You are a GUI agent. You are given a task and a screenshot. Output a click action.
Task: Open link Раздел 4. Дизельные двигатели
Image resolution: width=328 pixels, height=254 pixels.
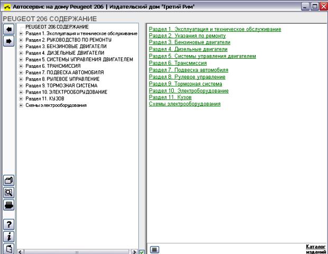[x=188, y=49]
